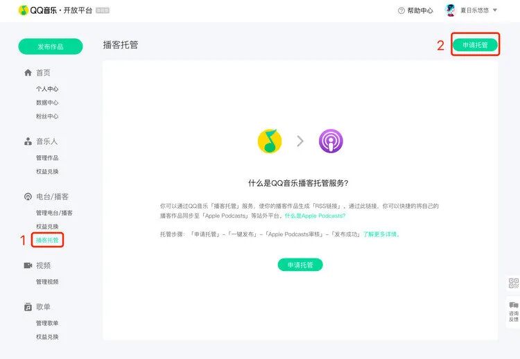
Task: Click the user avatar picture
Action: (x=451, y=10)
